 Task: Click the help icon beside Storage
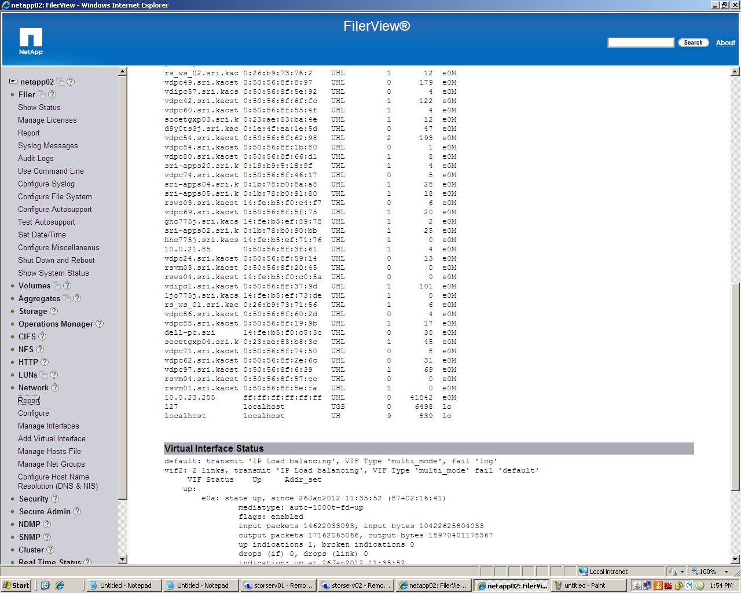(x=54, y=311)
